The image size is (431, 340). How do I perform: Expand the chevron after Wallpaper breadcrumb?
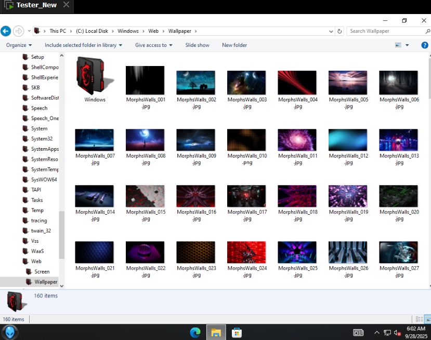[195, 31]
